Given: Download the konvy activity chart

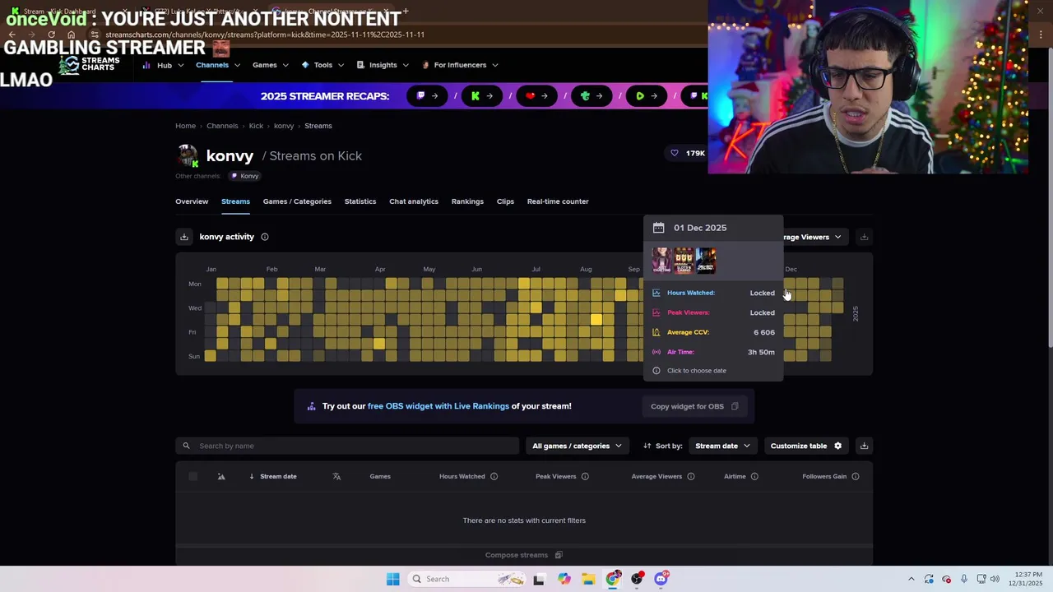Looking at the screenshot, I should coord(184,237).
